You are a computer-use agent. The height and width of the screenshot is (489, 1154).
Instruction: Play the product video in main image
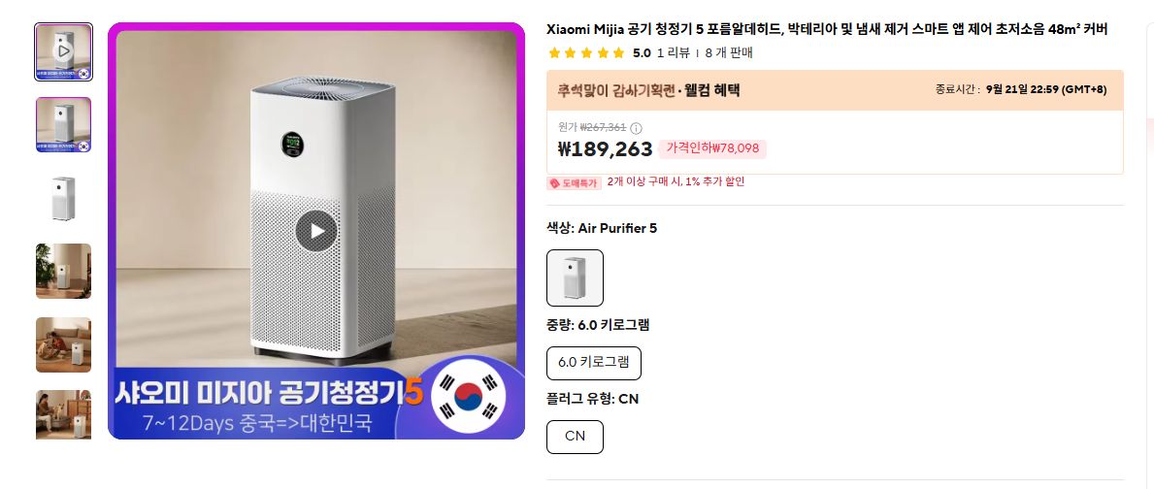[316, 231]
